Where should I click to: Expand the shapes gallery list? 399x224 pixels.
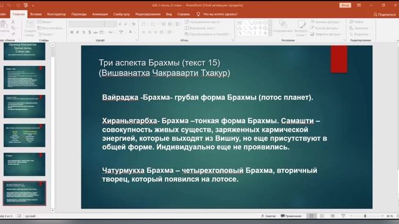click(x=270, y=34)
